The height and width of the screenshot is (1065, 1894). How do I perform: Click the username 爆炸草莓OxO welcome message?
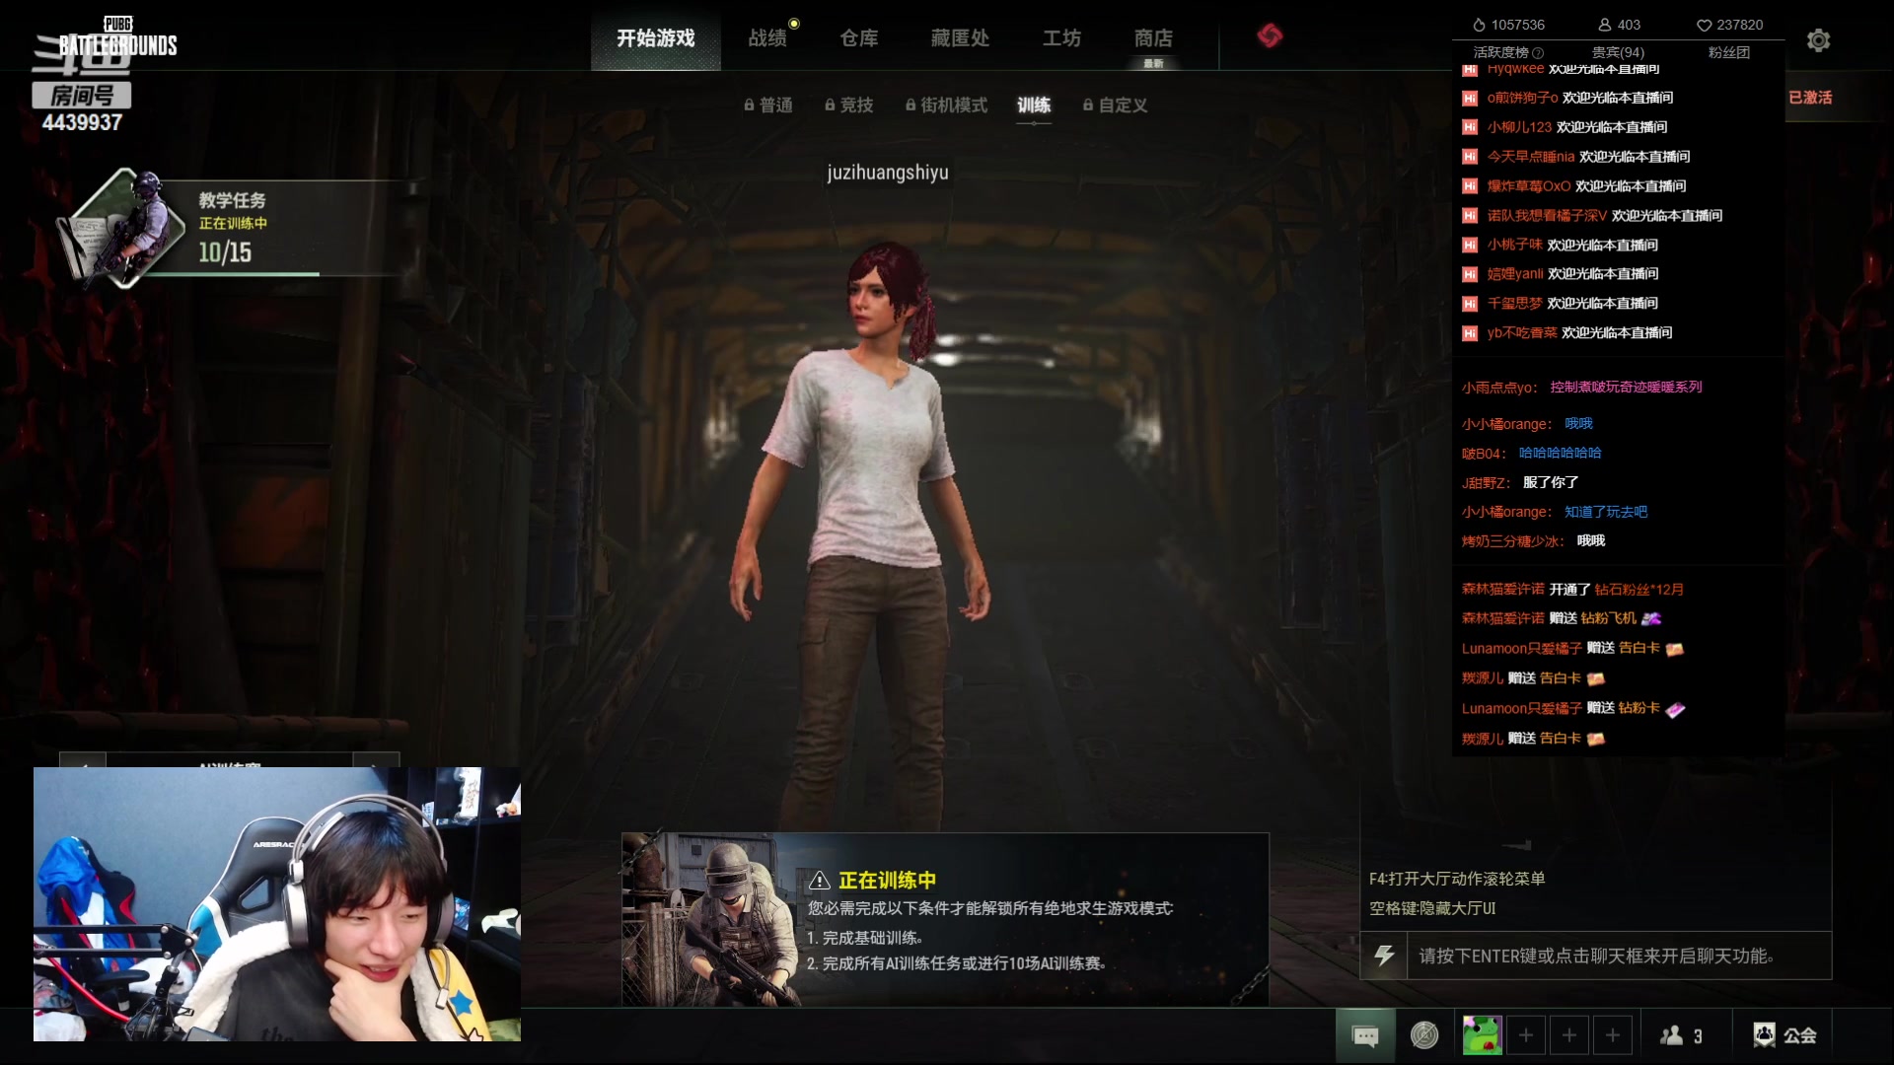tap(1529, 186)
